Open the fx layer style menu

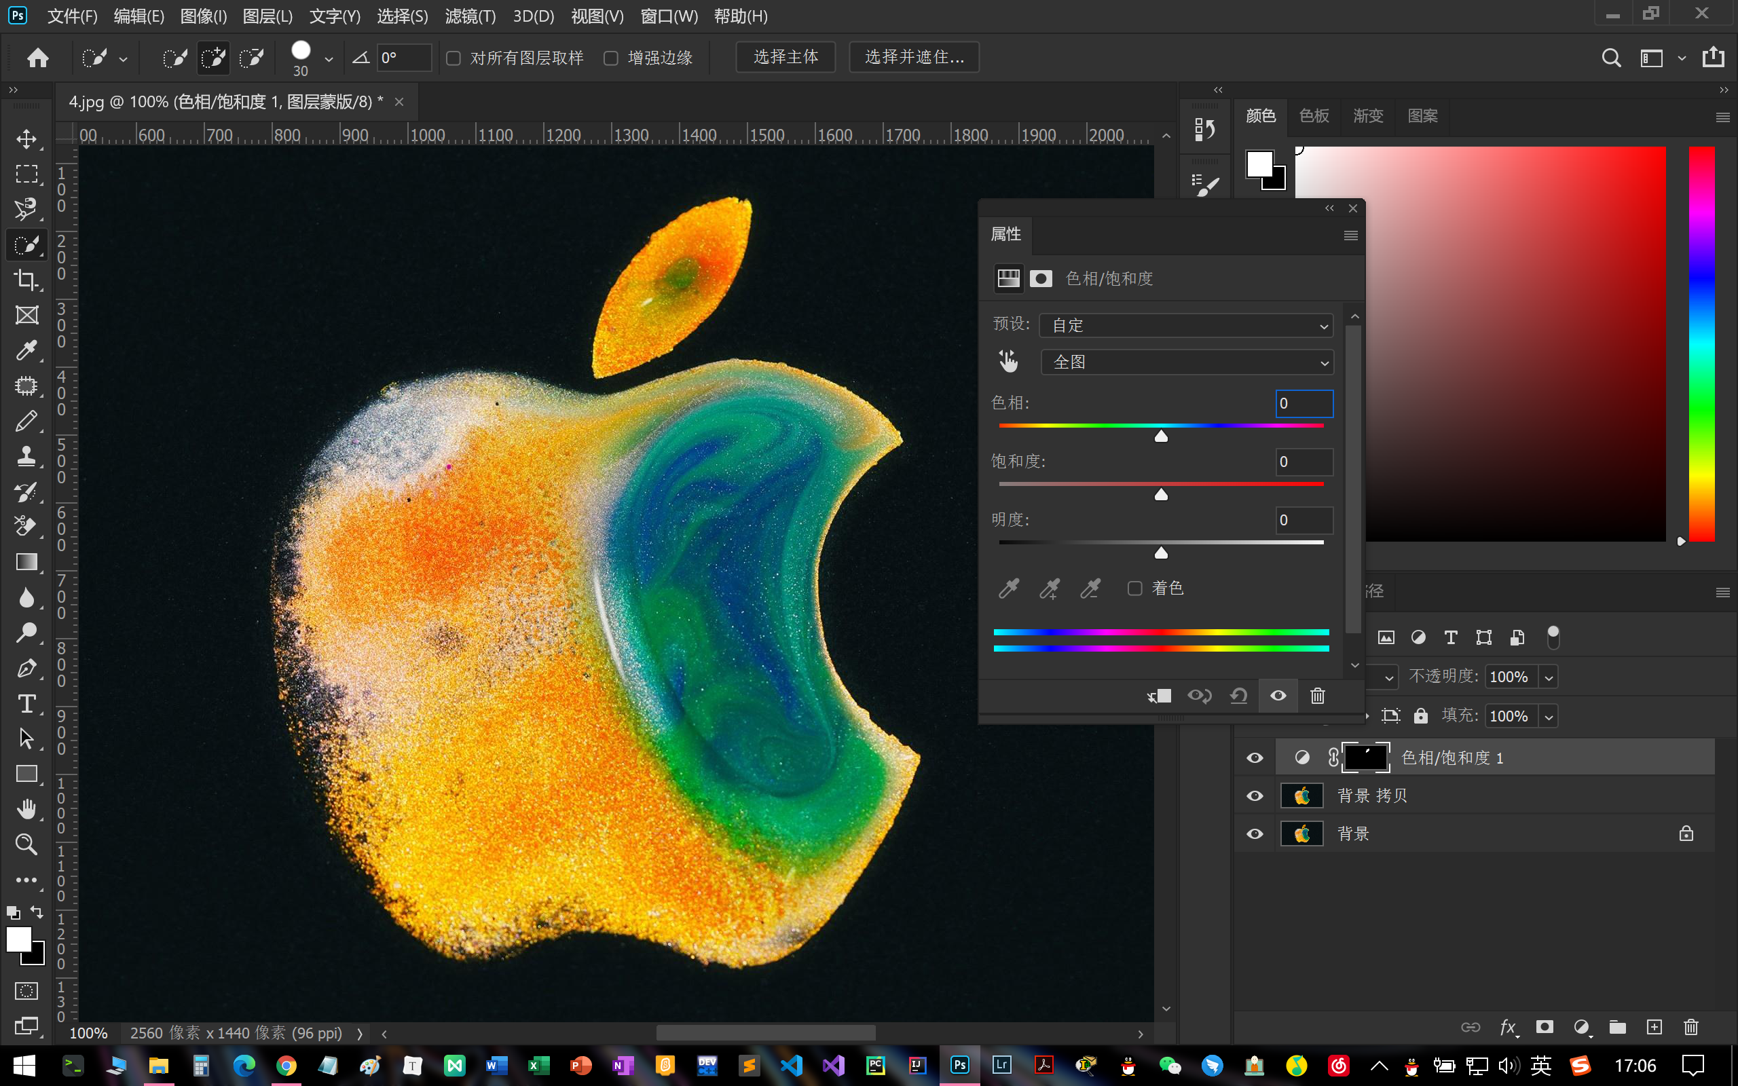coord(1508,1027)
